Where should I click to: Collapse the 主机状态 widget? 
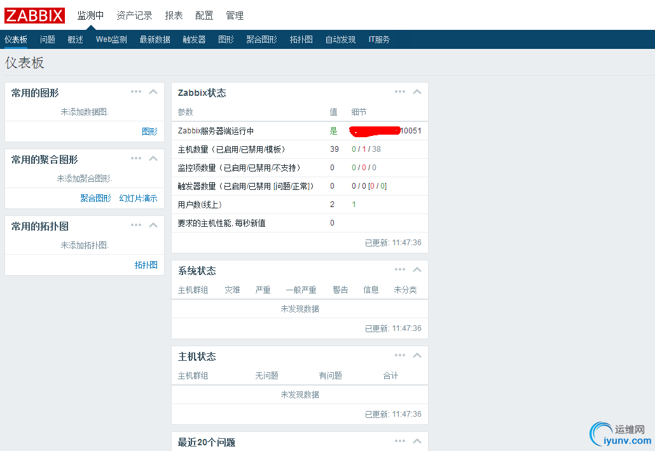point(417,356)
